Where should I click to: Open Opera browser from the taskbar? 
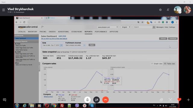[x=47, y=106]
